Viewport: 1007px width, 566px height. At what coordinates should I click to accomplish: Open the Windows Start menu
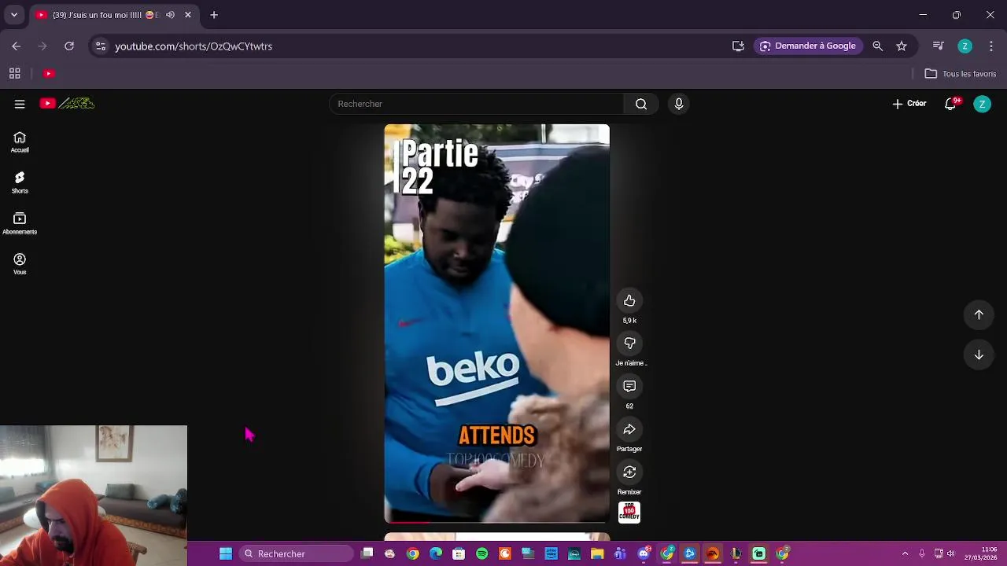point(226,554)
